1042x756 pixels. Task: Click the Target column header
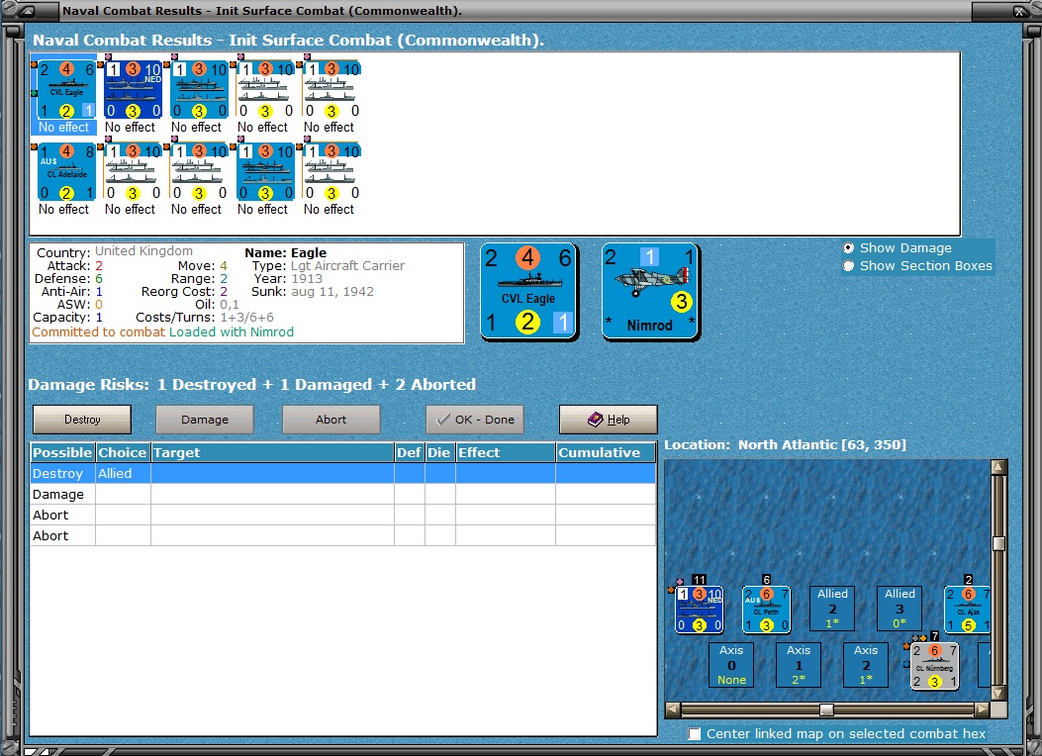(272, 452)
